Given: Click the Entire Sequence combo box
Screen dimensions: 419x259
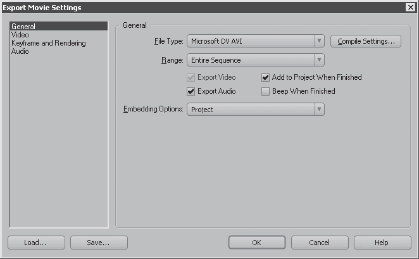Looking at the screenshot, I should (256, 60).
